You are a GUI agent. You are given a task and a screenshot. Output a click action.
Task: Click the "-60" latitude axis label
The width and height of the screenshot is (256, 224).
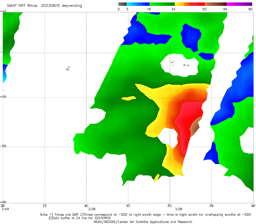[x=3, y=202]
